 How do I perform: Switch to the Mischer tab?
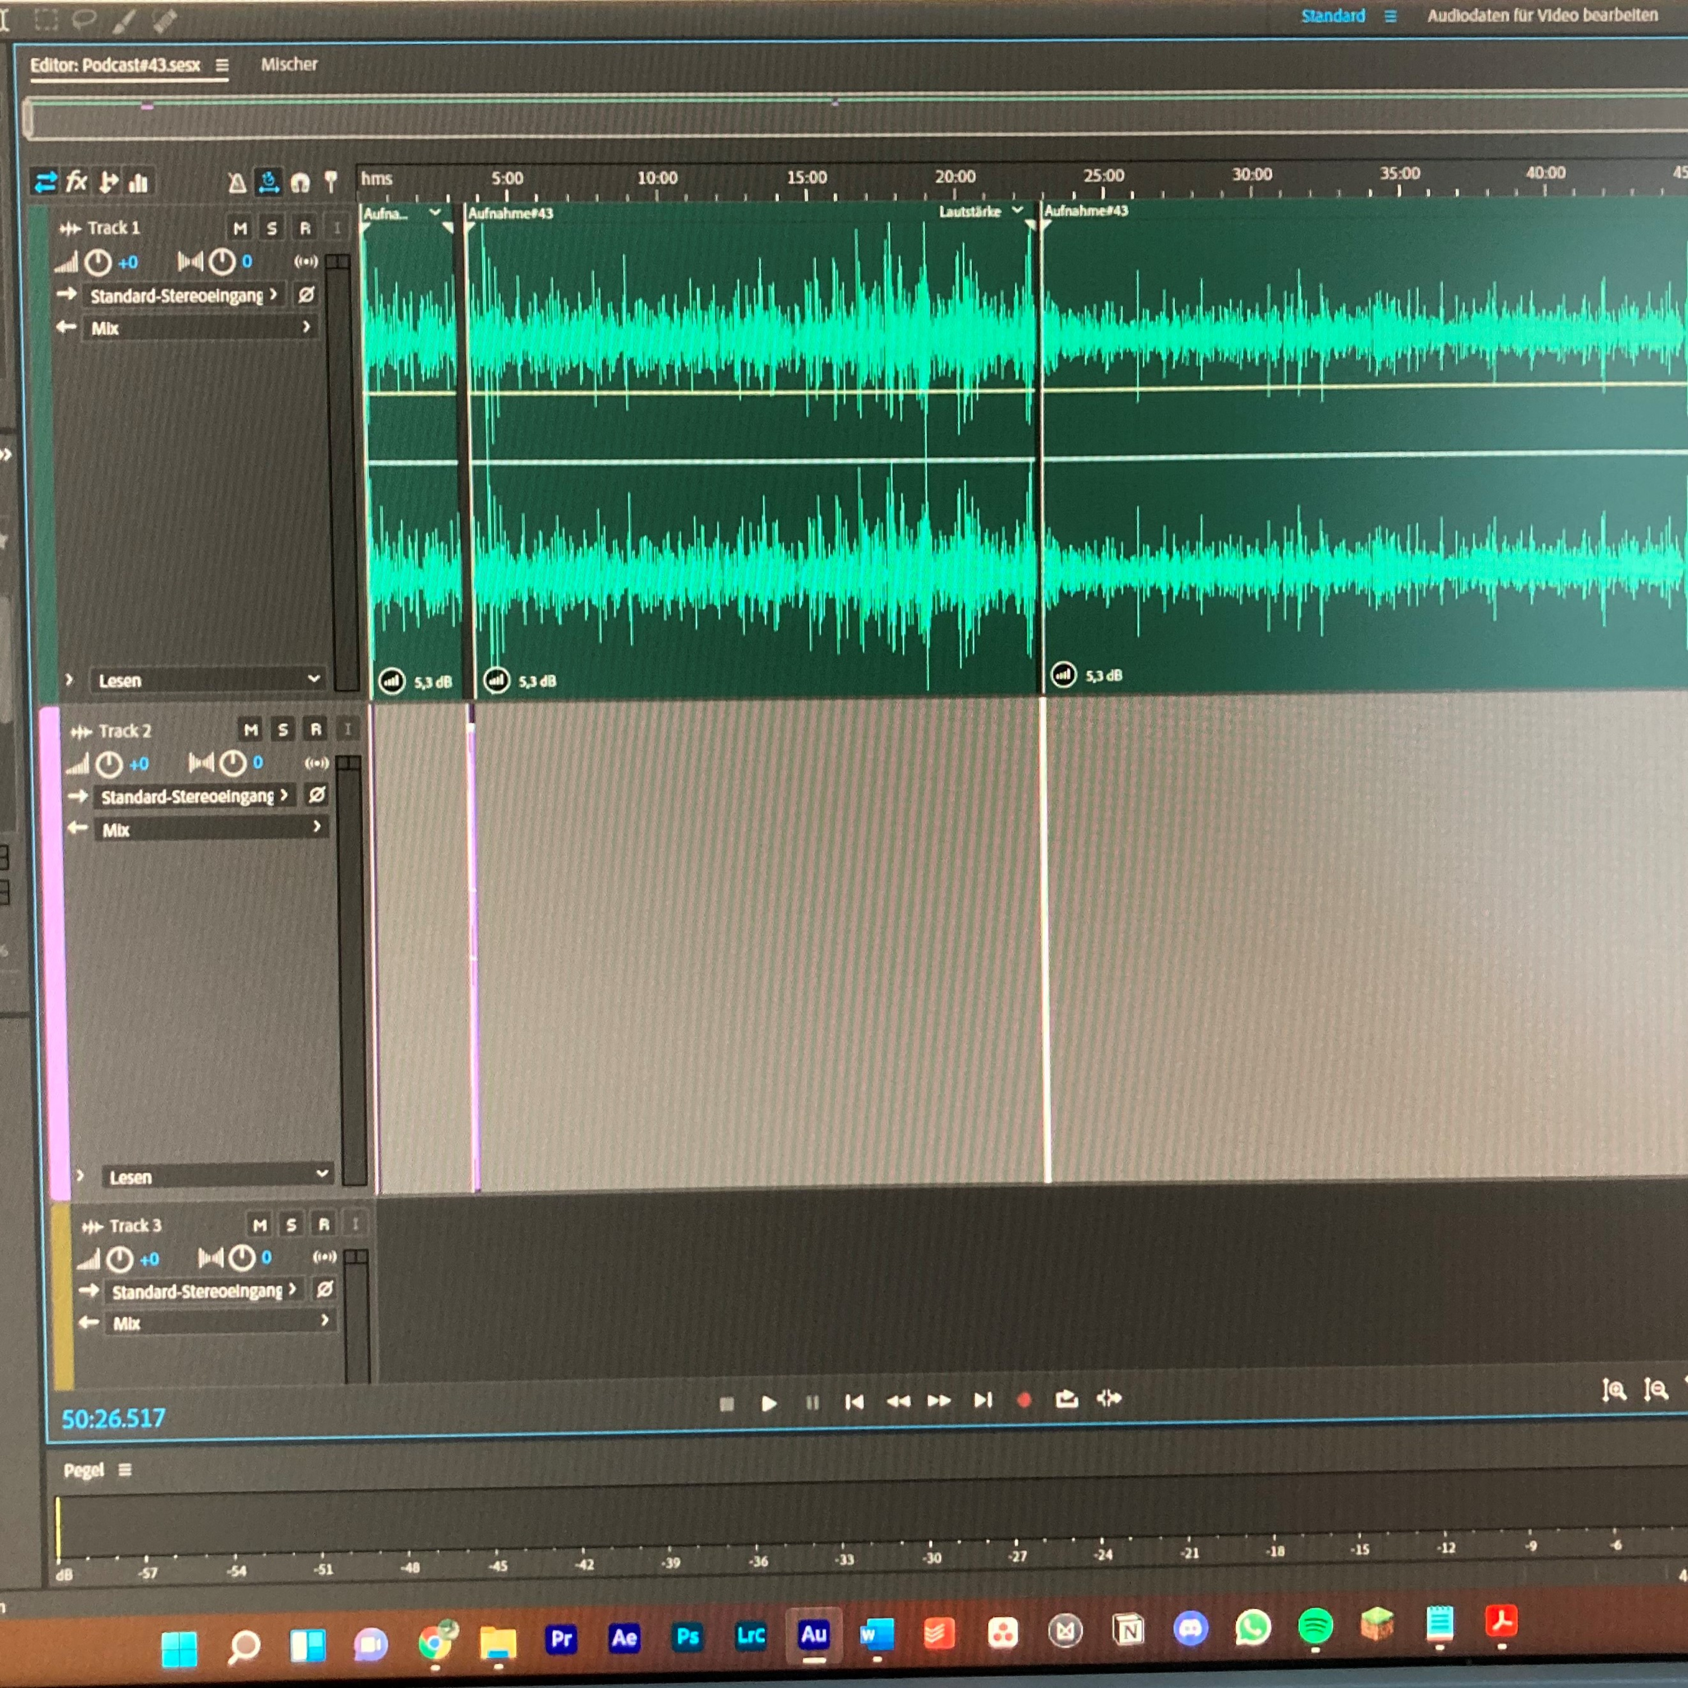289,65
